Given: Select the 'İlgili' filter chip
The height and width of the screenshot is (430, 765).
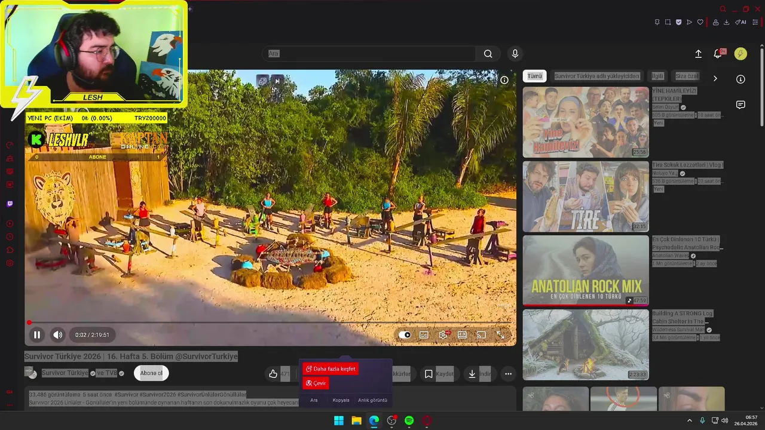Looking at the screenshot, I should pyautogui.click(x=657, y=76).
